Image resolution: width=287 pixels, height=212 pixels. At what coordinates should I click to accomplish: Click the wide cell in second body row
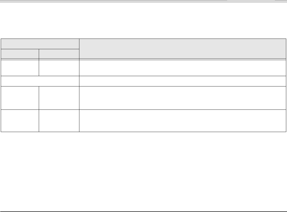coord(183,81)
